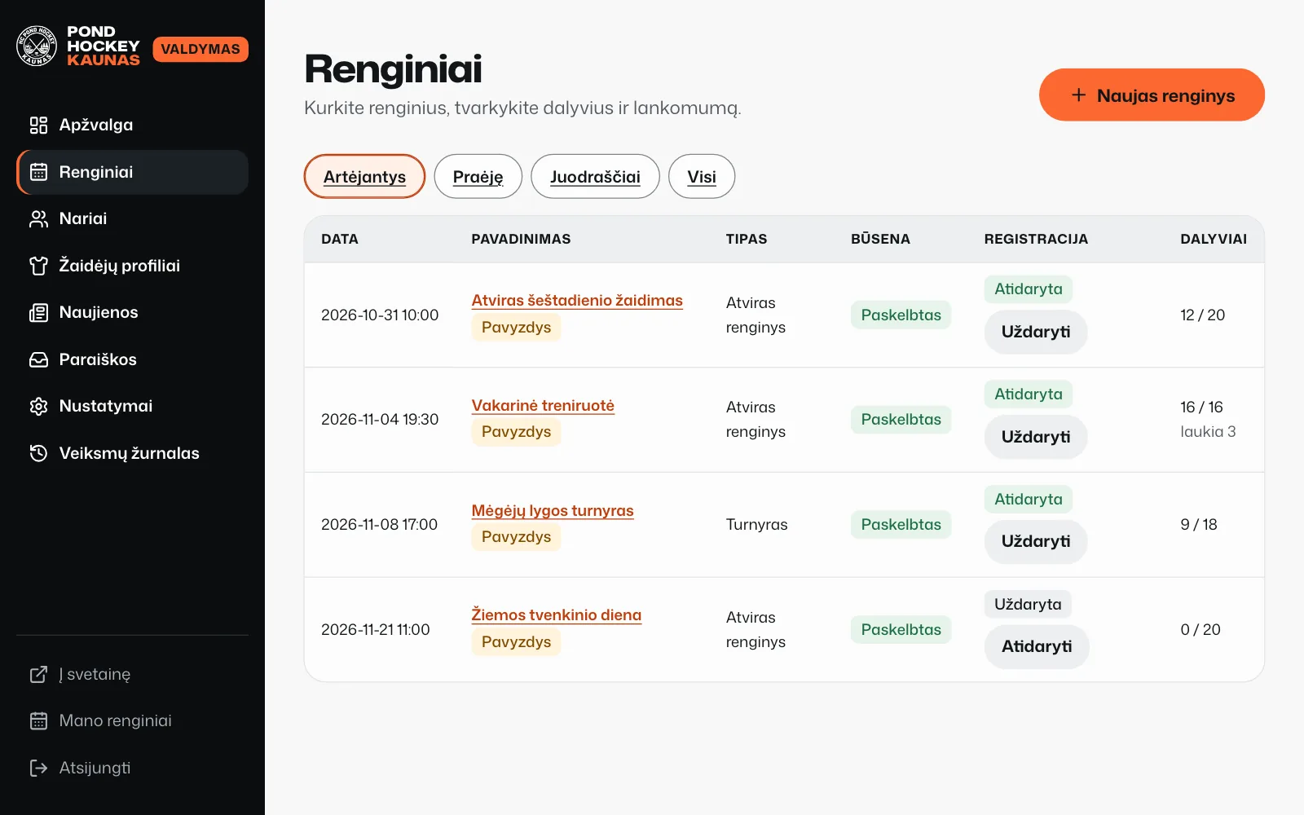Image resolution: width=1304 pixels, height=815 pixels.
Task: Open Atviras šeštadienio žaidimas event link
Action: pyautogui.click(x=577, y=300)
